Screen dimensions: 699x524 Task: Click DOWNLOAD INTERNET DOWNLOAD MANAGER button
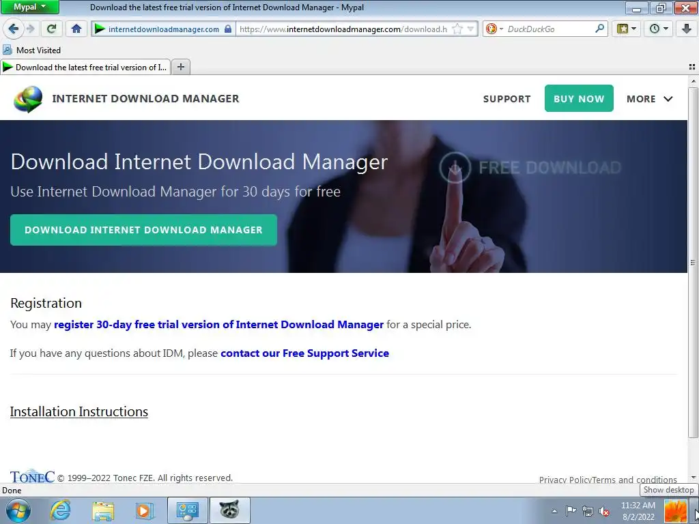tap(143, 230)
